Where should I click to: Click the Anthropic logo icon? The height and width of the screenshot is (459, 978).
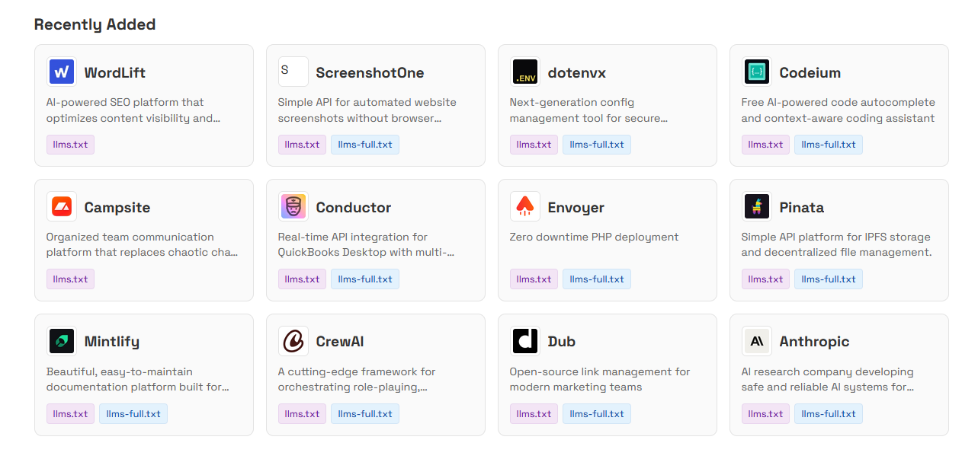756,342
